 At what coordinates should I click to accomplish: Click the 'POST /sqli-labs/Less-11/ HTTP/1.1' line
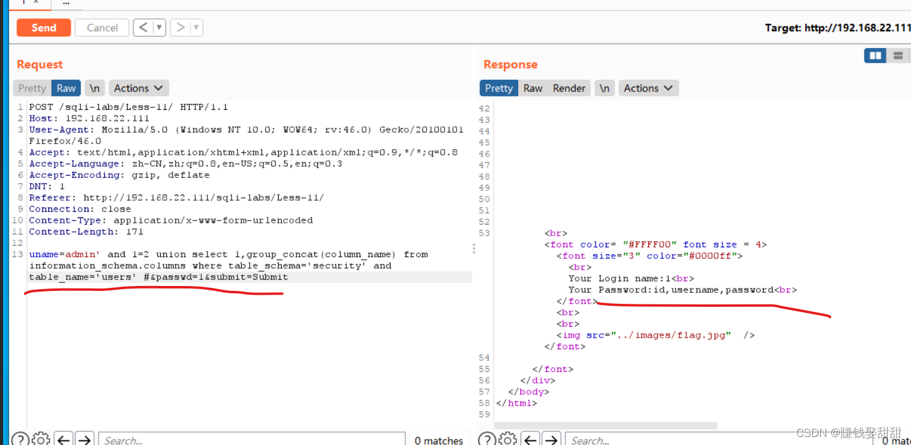pyautogui.click(x=128, y=107)
